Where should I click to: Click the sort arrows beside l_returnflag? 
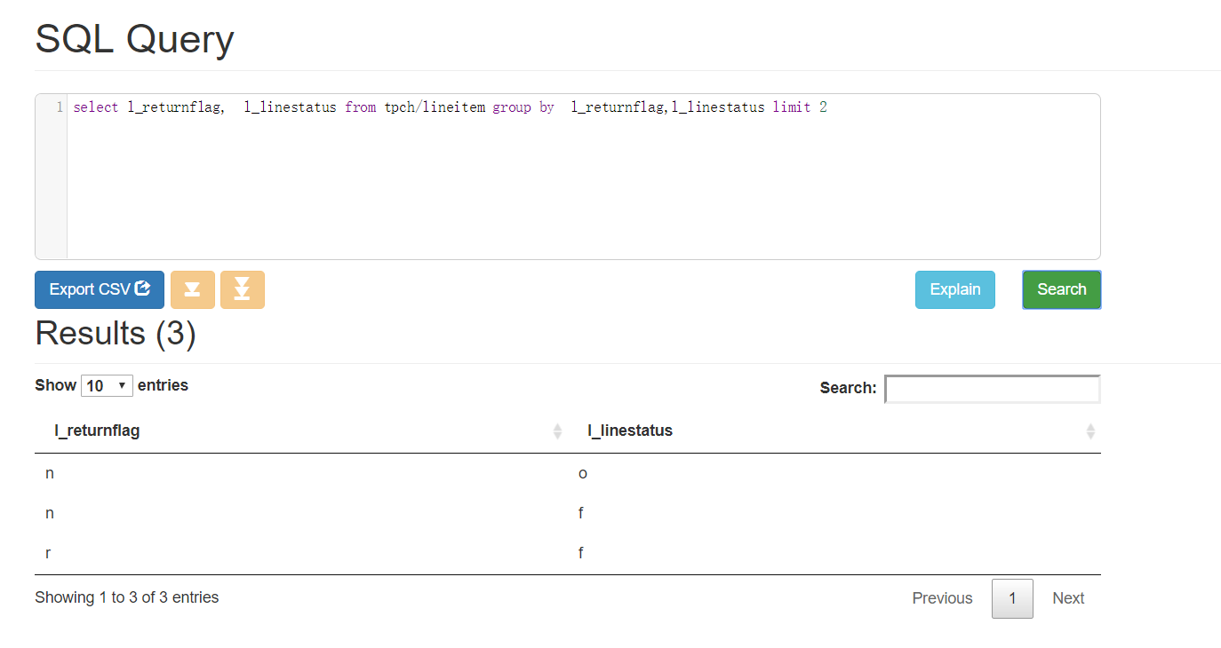click(557, 431)
